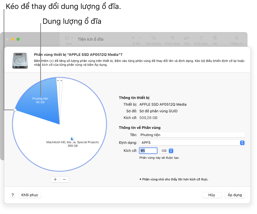Click the yellow minimize window button
The width and height of the screenshot is (257, 214).
coord(13,39)
